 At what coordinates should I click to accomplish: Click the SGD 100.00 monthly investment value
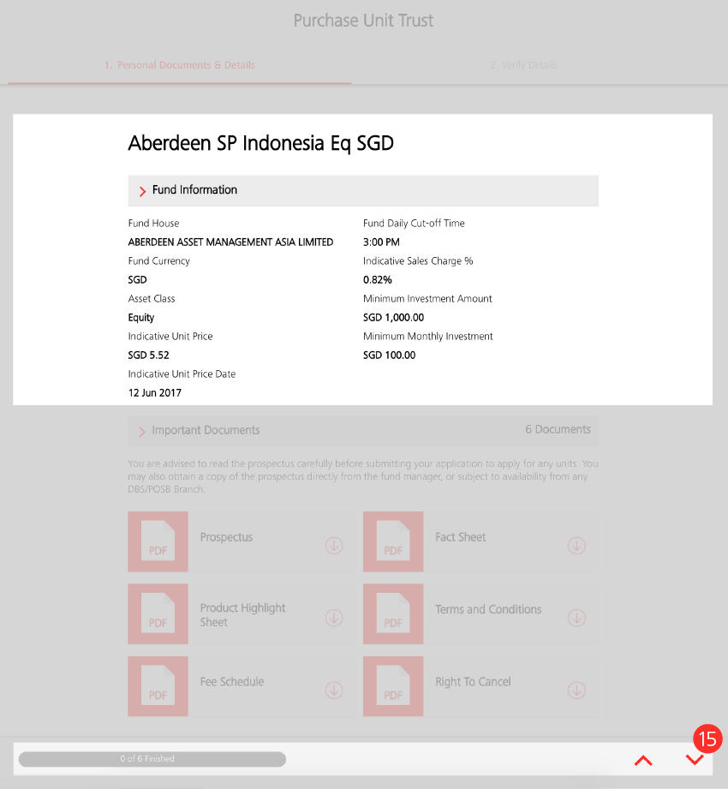390,356
